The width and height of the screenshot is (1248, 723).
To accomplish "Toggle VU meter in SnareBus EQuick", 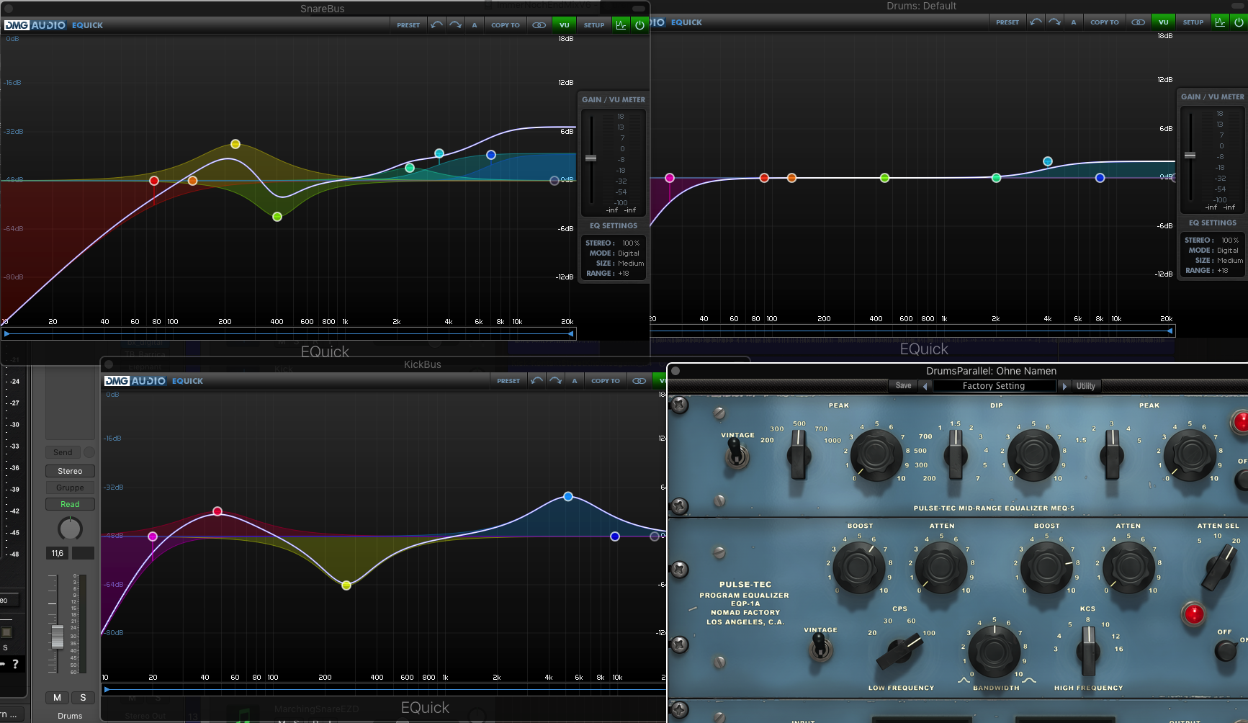I will tap(564, 24).
